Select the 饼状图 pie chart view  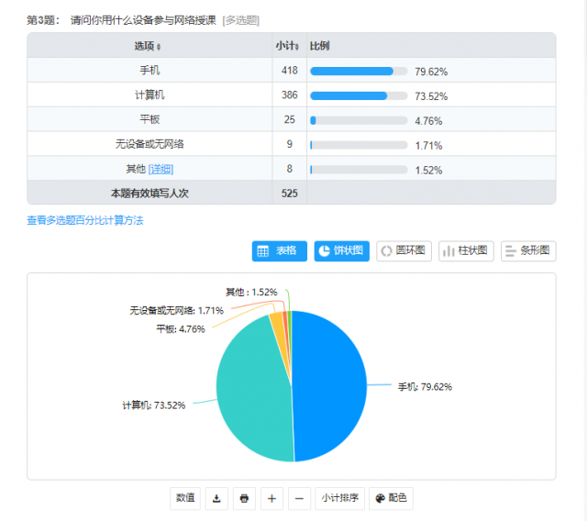tap(341, 251)
